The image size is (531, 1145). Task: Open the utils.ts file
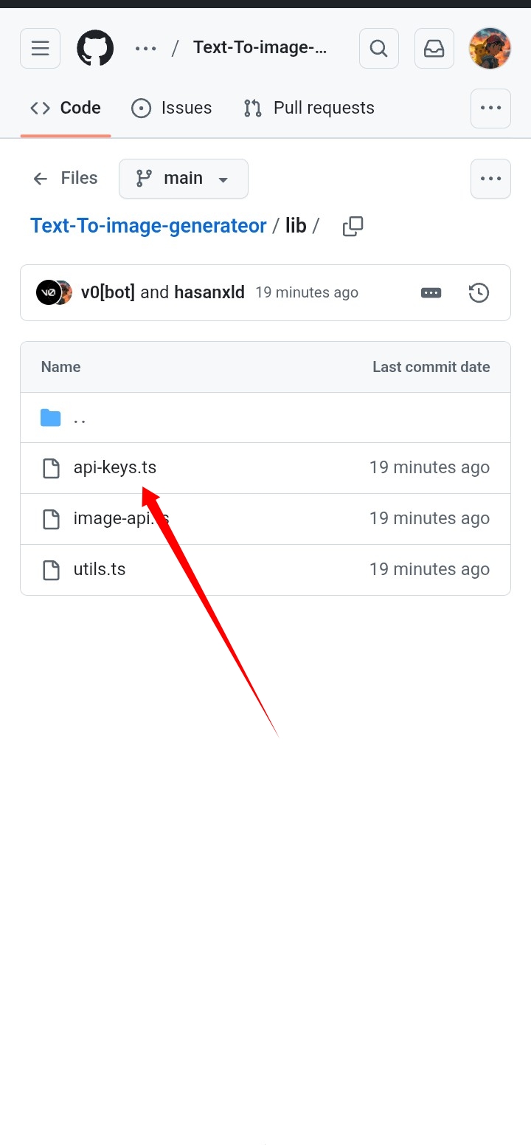click(x=100, y=569)
